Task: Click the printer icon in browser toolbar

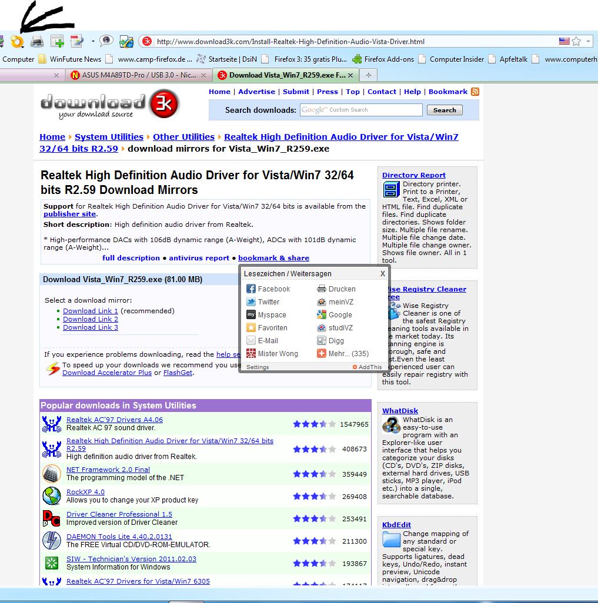Action: pyautogui.click(x=37, y=41)
